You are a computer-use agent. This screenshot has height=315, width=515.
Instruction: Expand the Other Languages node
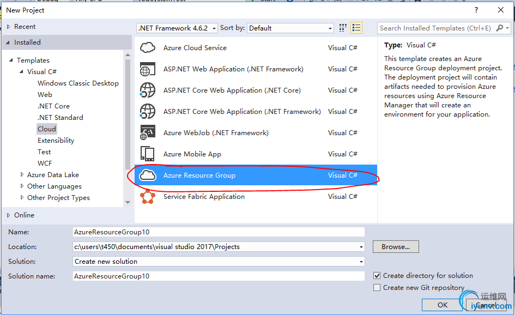(x=22, y=186)
